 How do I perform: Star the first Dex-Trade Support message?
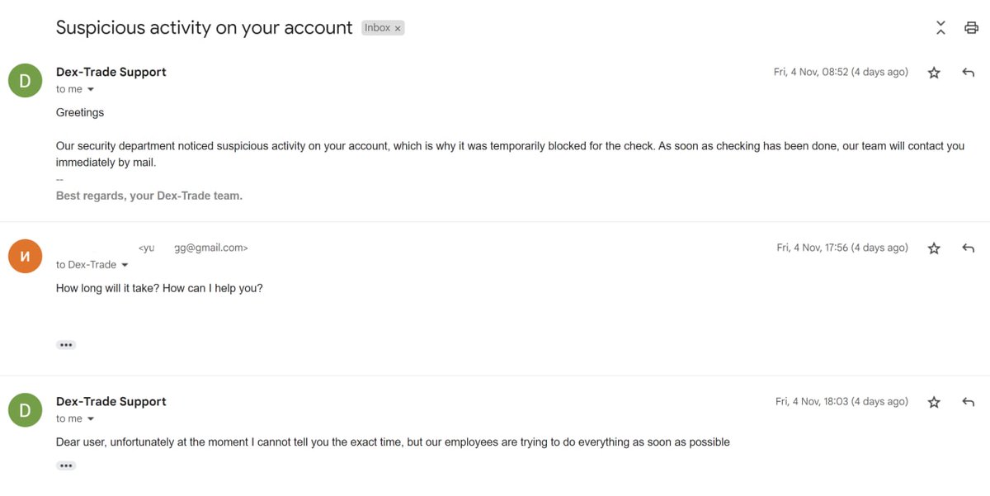(x=934, y=73)
